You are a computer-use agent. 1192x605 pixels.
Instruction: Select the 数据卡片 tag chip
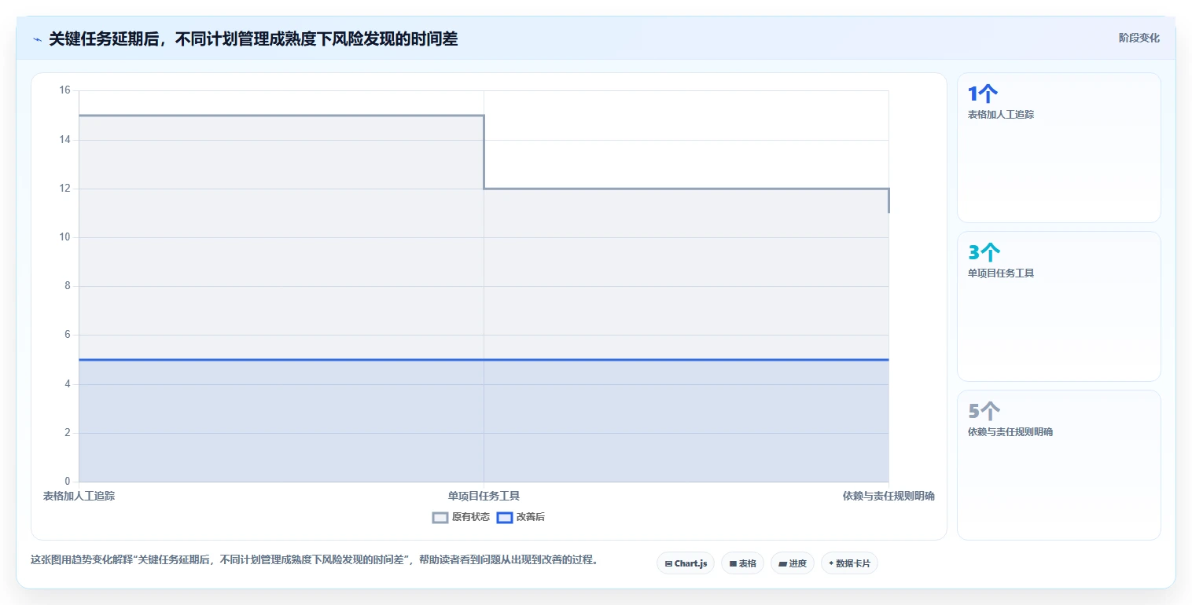tap(849, 563)
